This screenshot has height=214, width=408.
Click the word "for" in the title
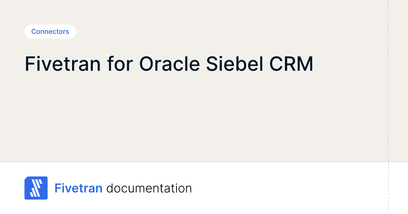[x=120, y=64]
